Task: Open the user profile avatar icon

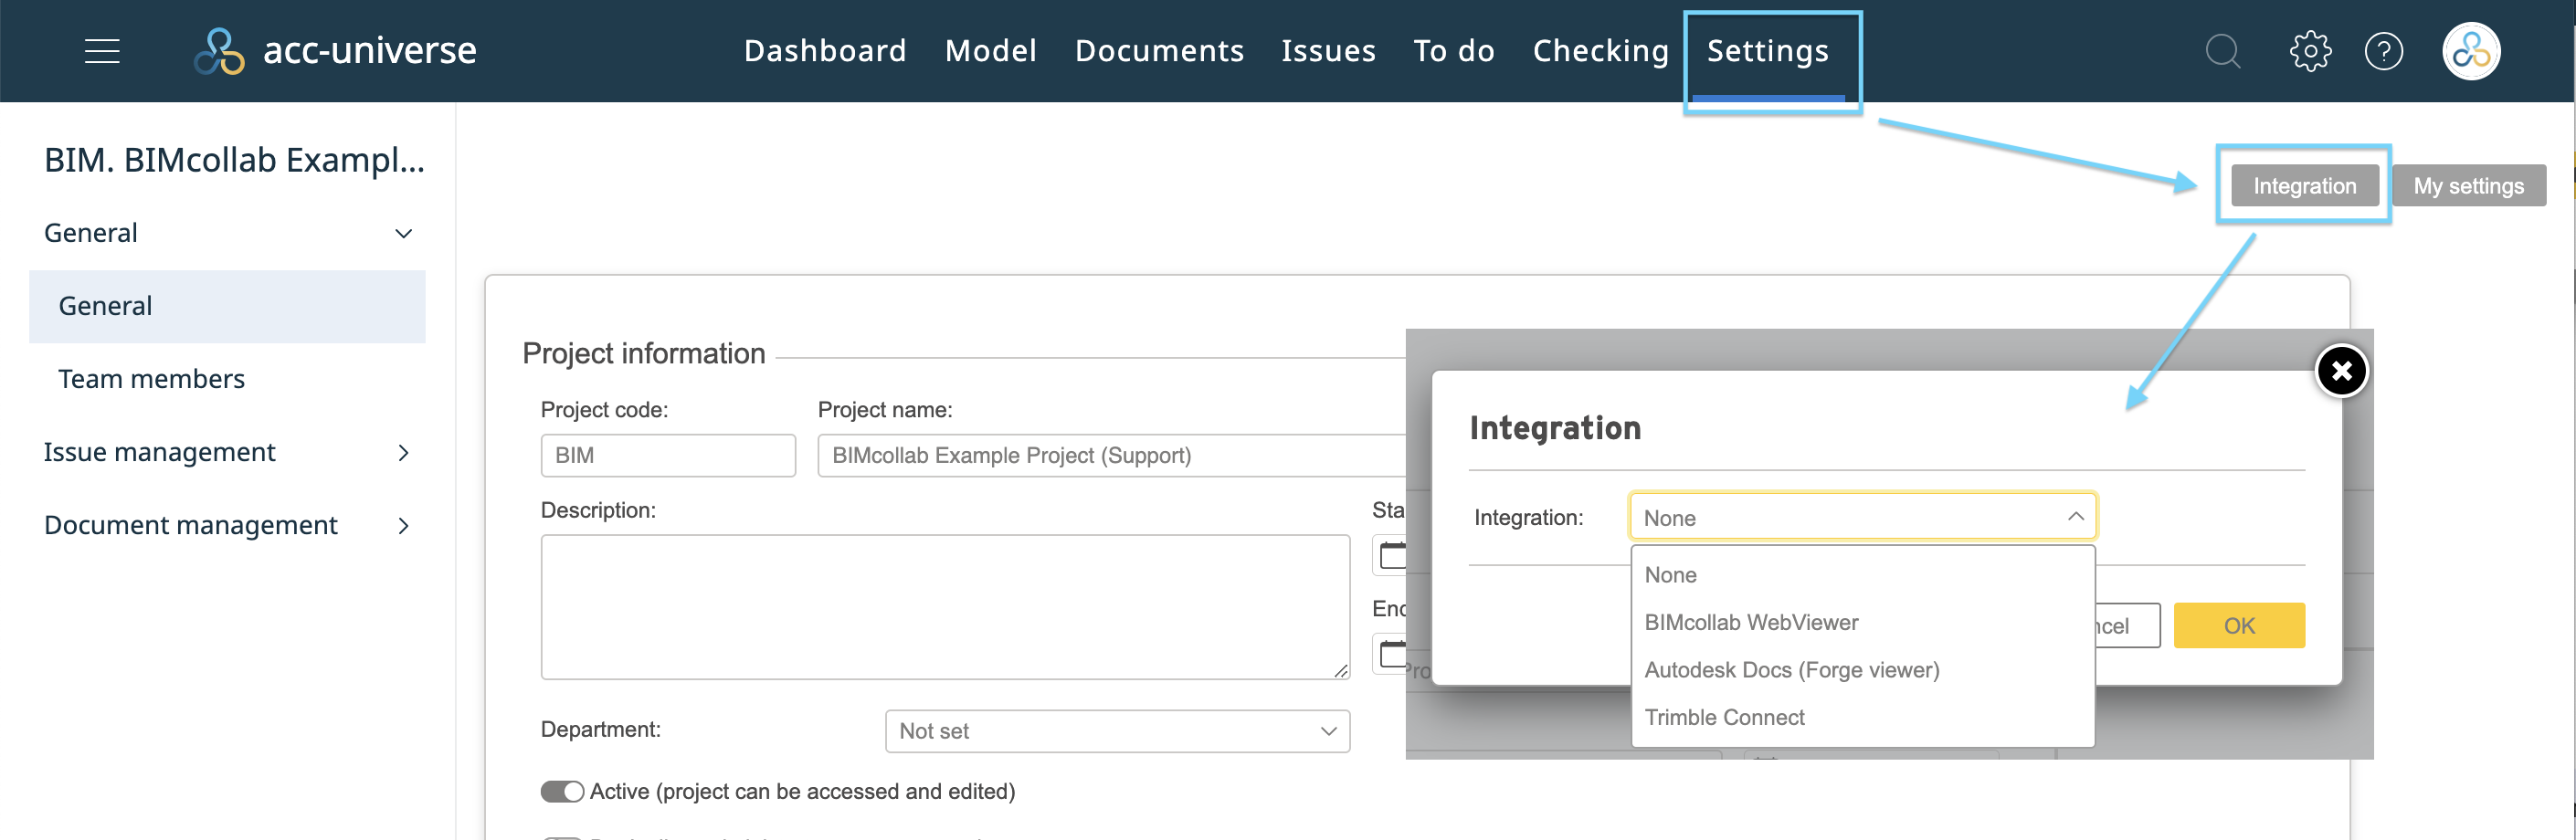Action: [x=2470, y=51]
